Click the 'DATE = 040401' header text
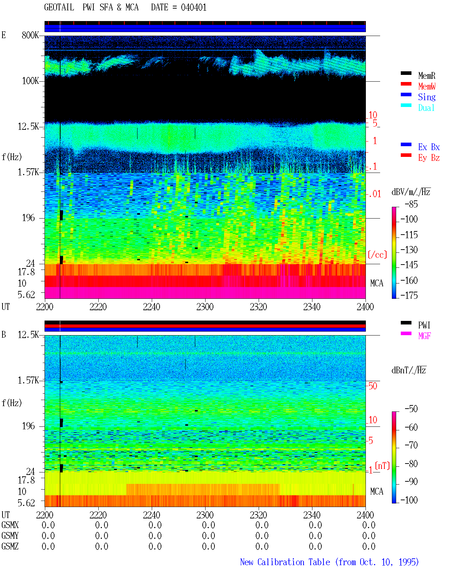 [x=179, y=7]
